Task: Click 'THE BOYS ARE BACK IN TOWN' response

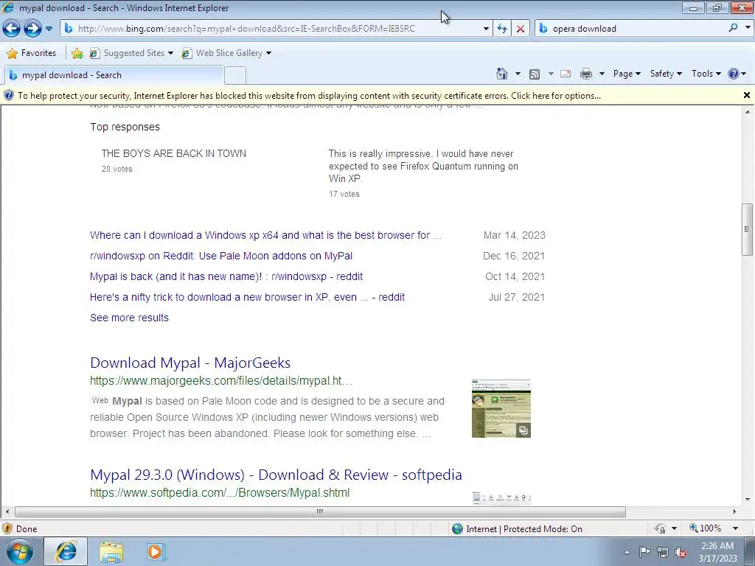Action: tap(174, 153)
